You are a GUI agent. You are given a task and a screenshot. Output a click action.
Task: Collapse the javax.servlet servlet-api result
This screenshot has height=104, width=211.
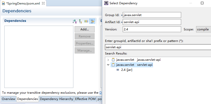click(x=108, y=65)
